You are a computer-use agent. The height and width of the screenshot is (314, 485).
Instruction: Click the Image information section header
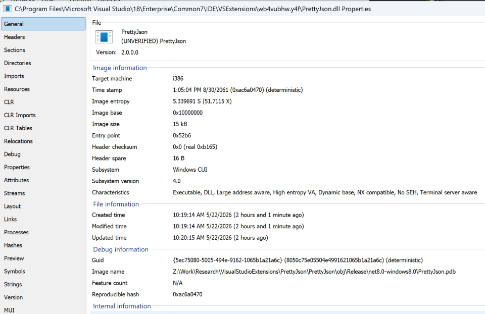120,68
